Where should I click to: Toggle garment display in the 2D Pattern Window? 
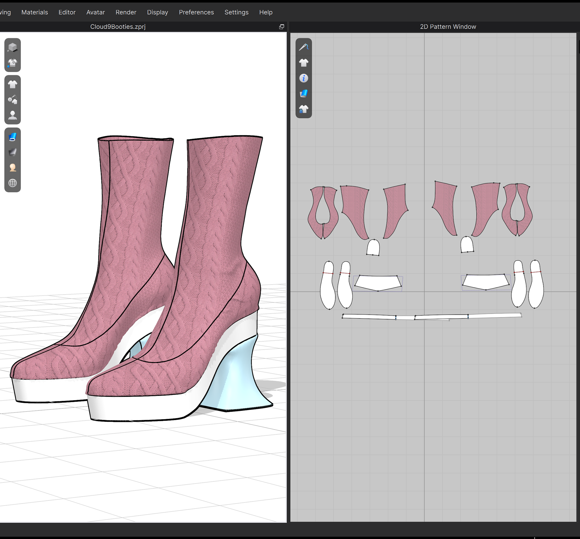304,62
